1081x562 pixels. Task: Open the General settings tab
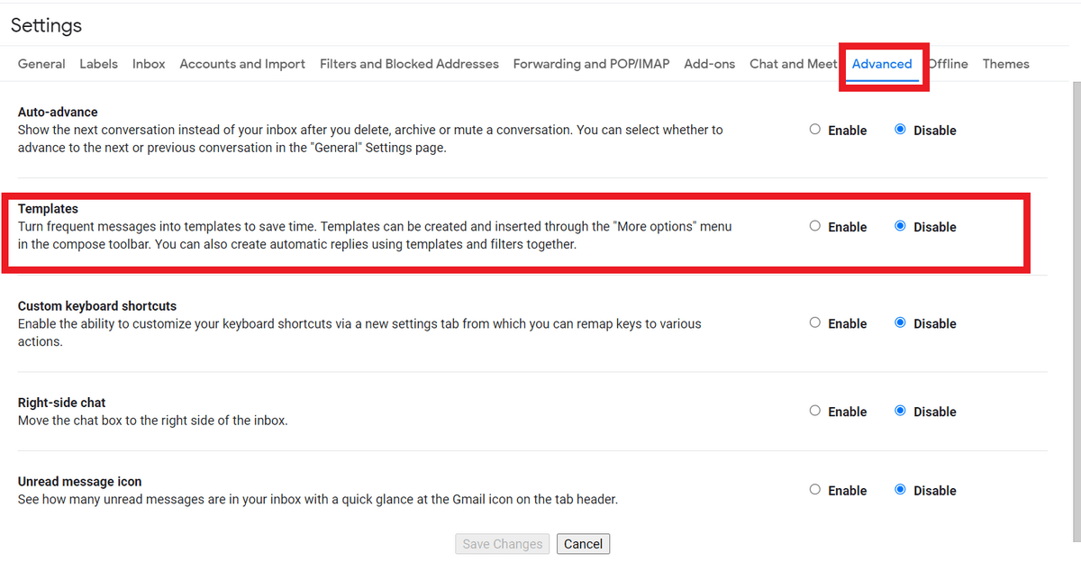41,64
